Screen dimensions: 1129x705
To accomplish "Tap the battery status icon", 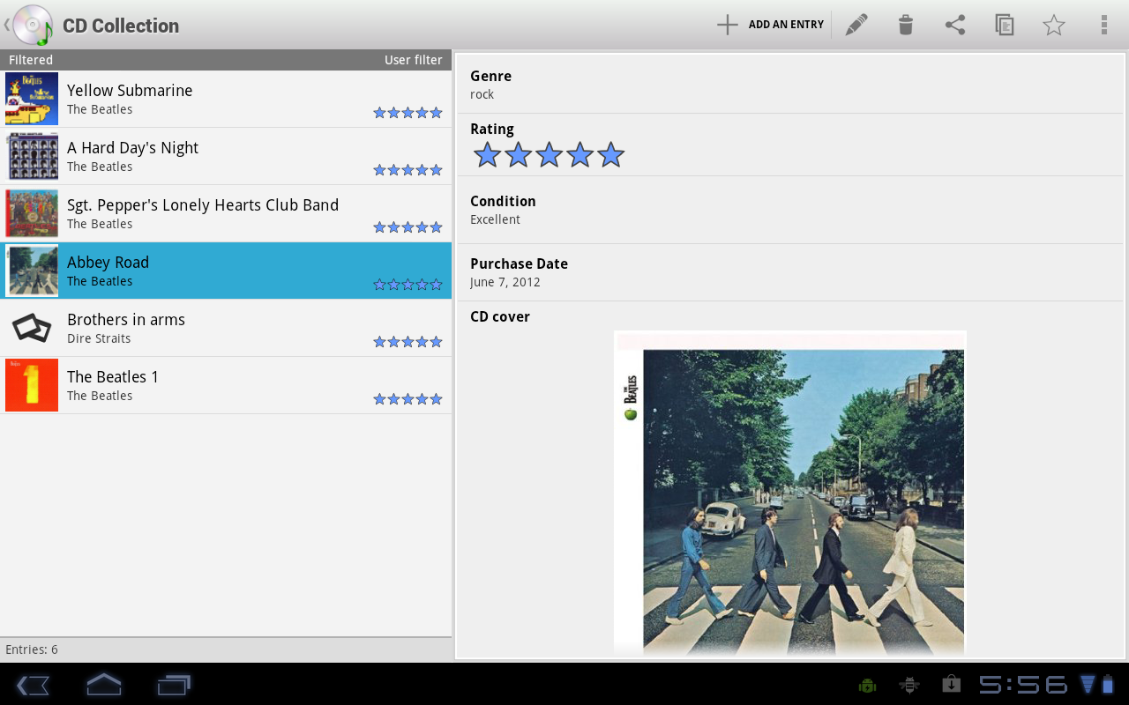I will click(1109, 685).
